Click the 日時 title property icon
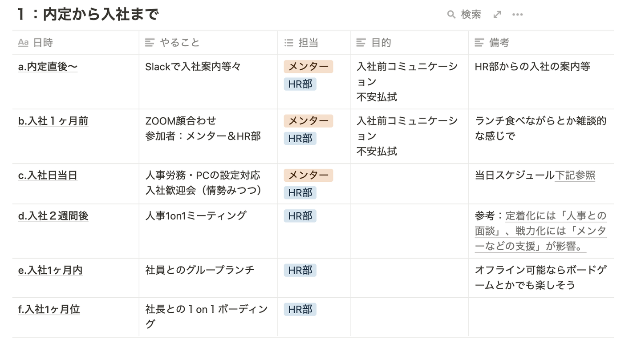The height and width of the screenshot is (347, 641). 23,43
